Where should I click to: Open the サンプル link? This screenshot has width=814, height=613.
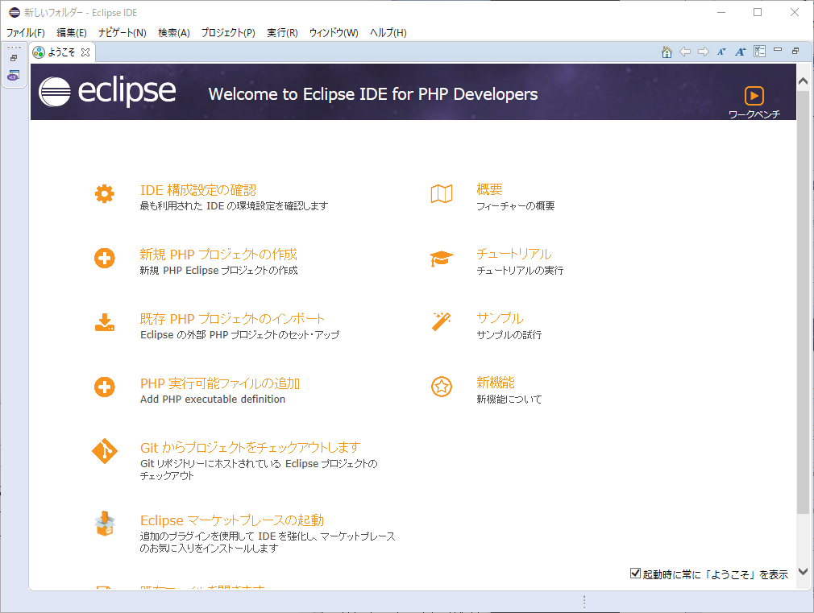[x=500, y=318]
